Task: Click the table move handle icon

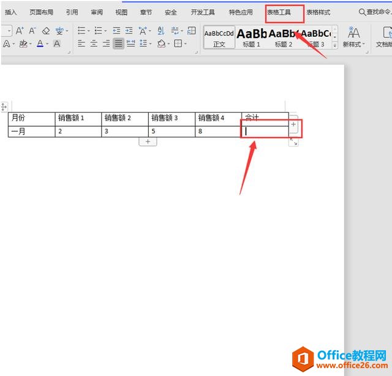Action: [x=4, y=107]
